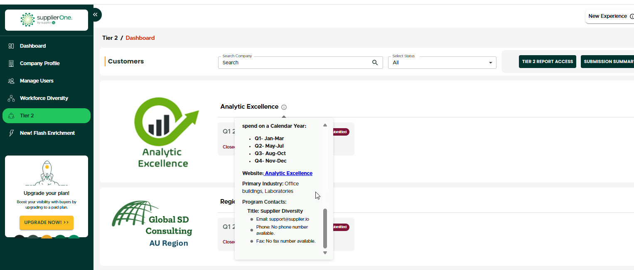Open the Analytic Excellence website link
634x270 pixels.
coord(288,173)
